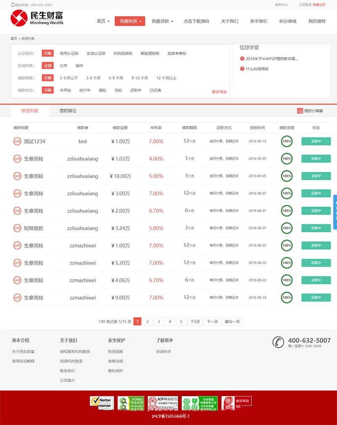
Task: Click the 还款中 status button for 短期借款
Action: tap(316, 228)
